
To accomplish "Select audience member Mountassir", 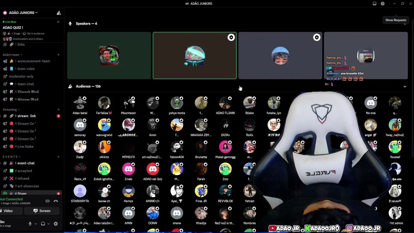I will point(128,106).
